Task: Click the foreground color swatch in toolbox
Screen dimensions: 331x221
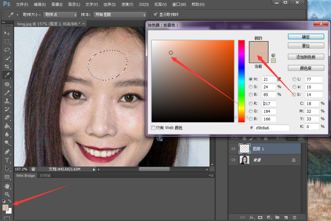Action: pos(5,207)
